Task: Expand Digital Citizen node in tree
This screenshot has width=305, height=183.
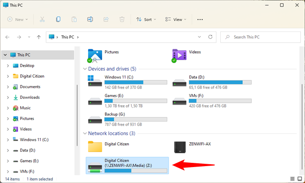Action: point(8,76)
